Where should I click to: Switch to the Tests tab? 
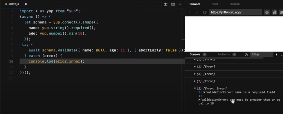(214, 4)
